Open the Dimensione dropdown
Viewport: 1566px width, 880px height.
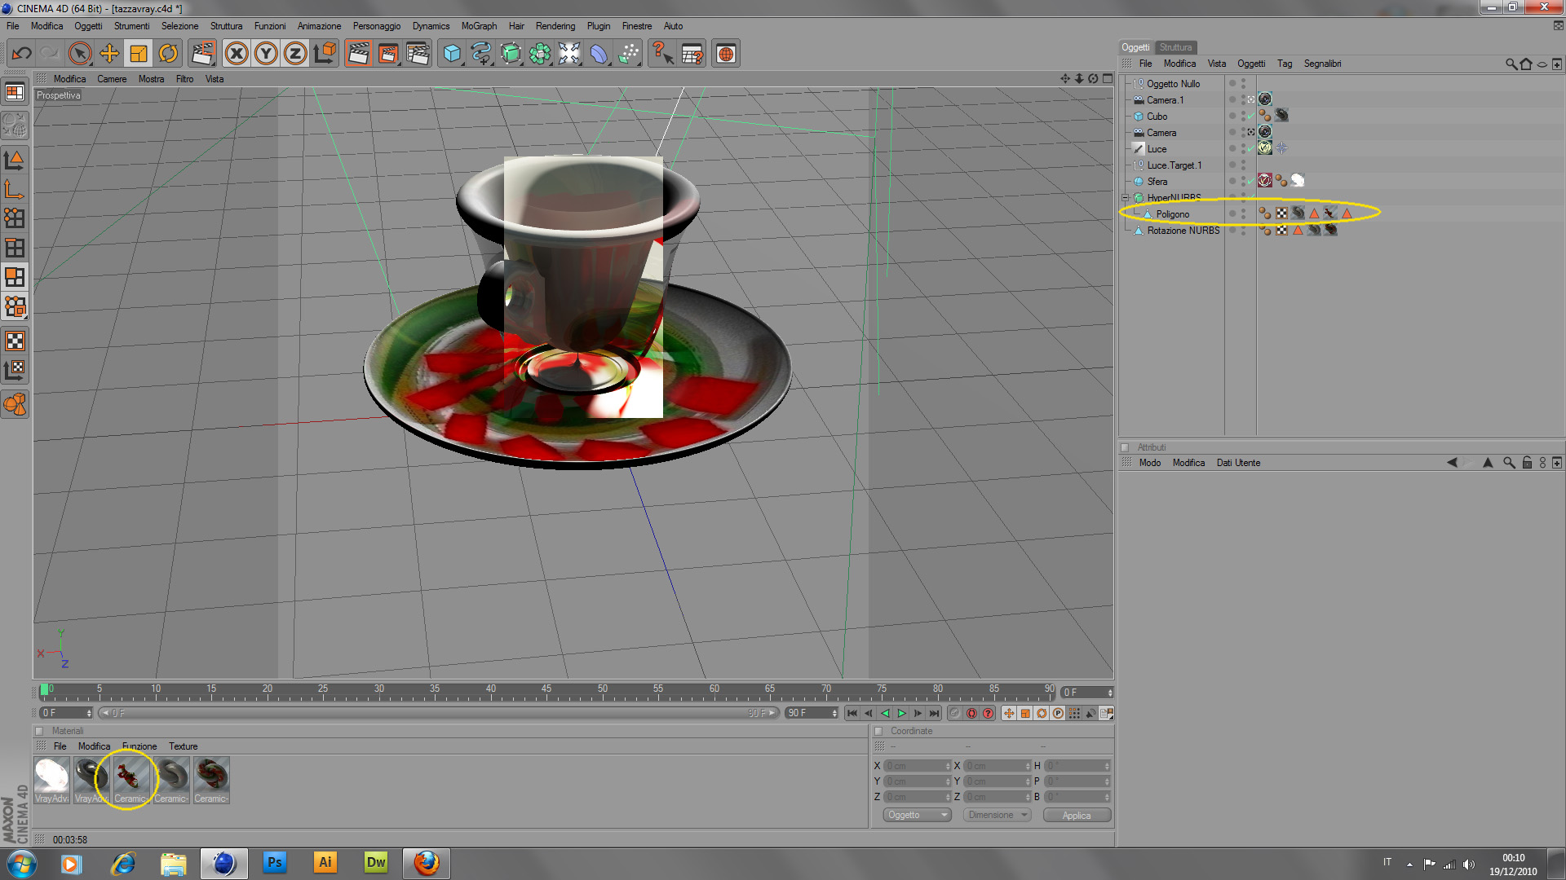tap(997, 815)
